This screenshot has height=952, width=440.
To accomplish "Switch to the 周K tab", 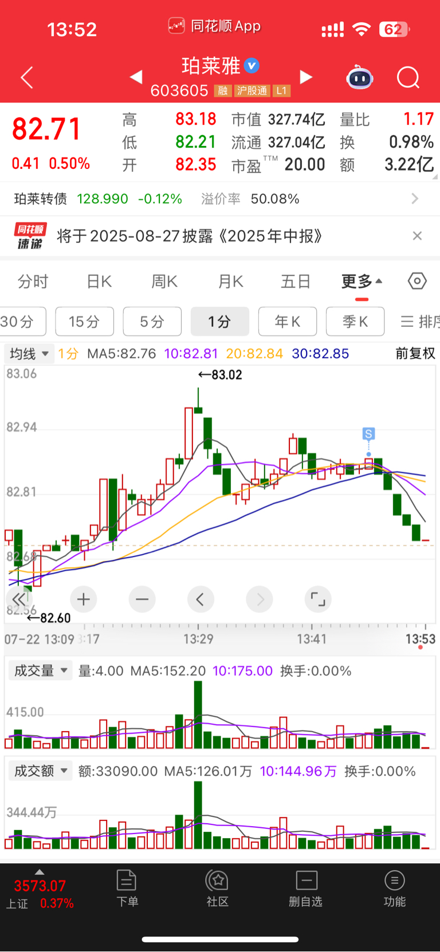I will 164,282.
